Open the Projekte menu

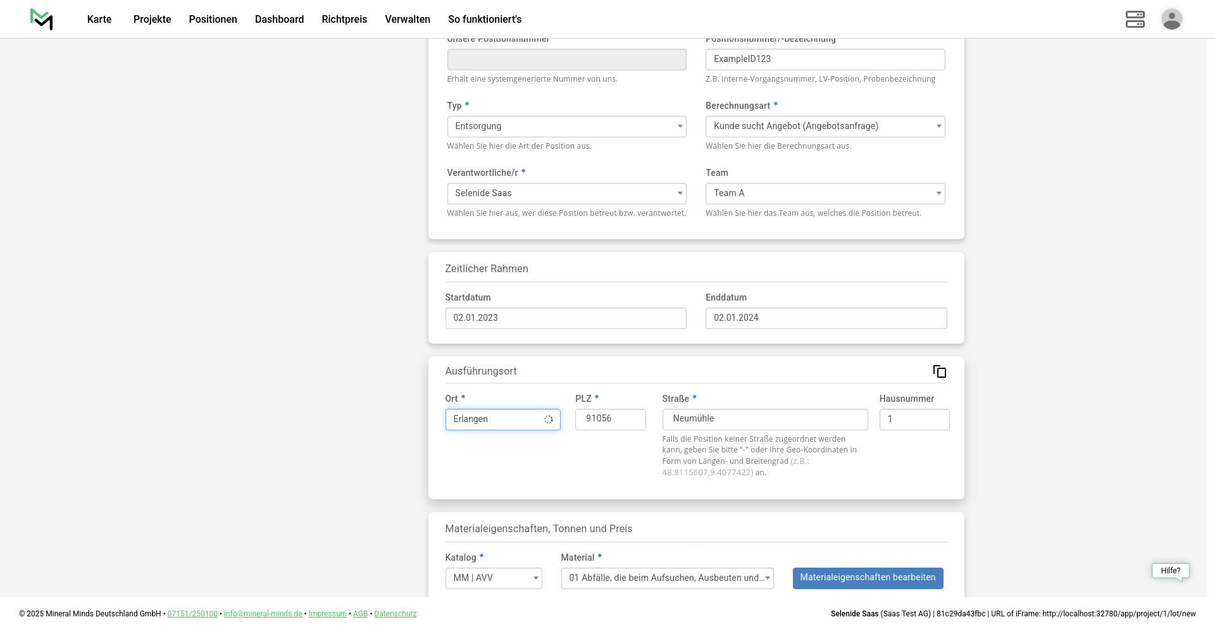click(x=152, y=19)
